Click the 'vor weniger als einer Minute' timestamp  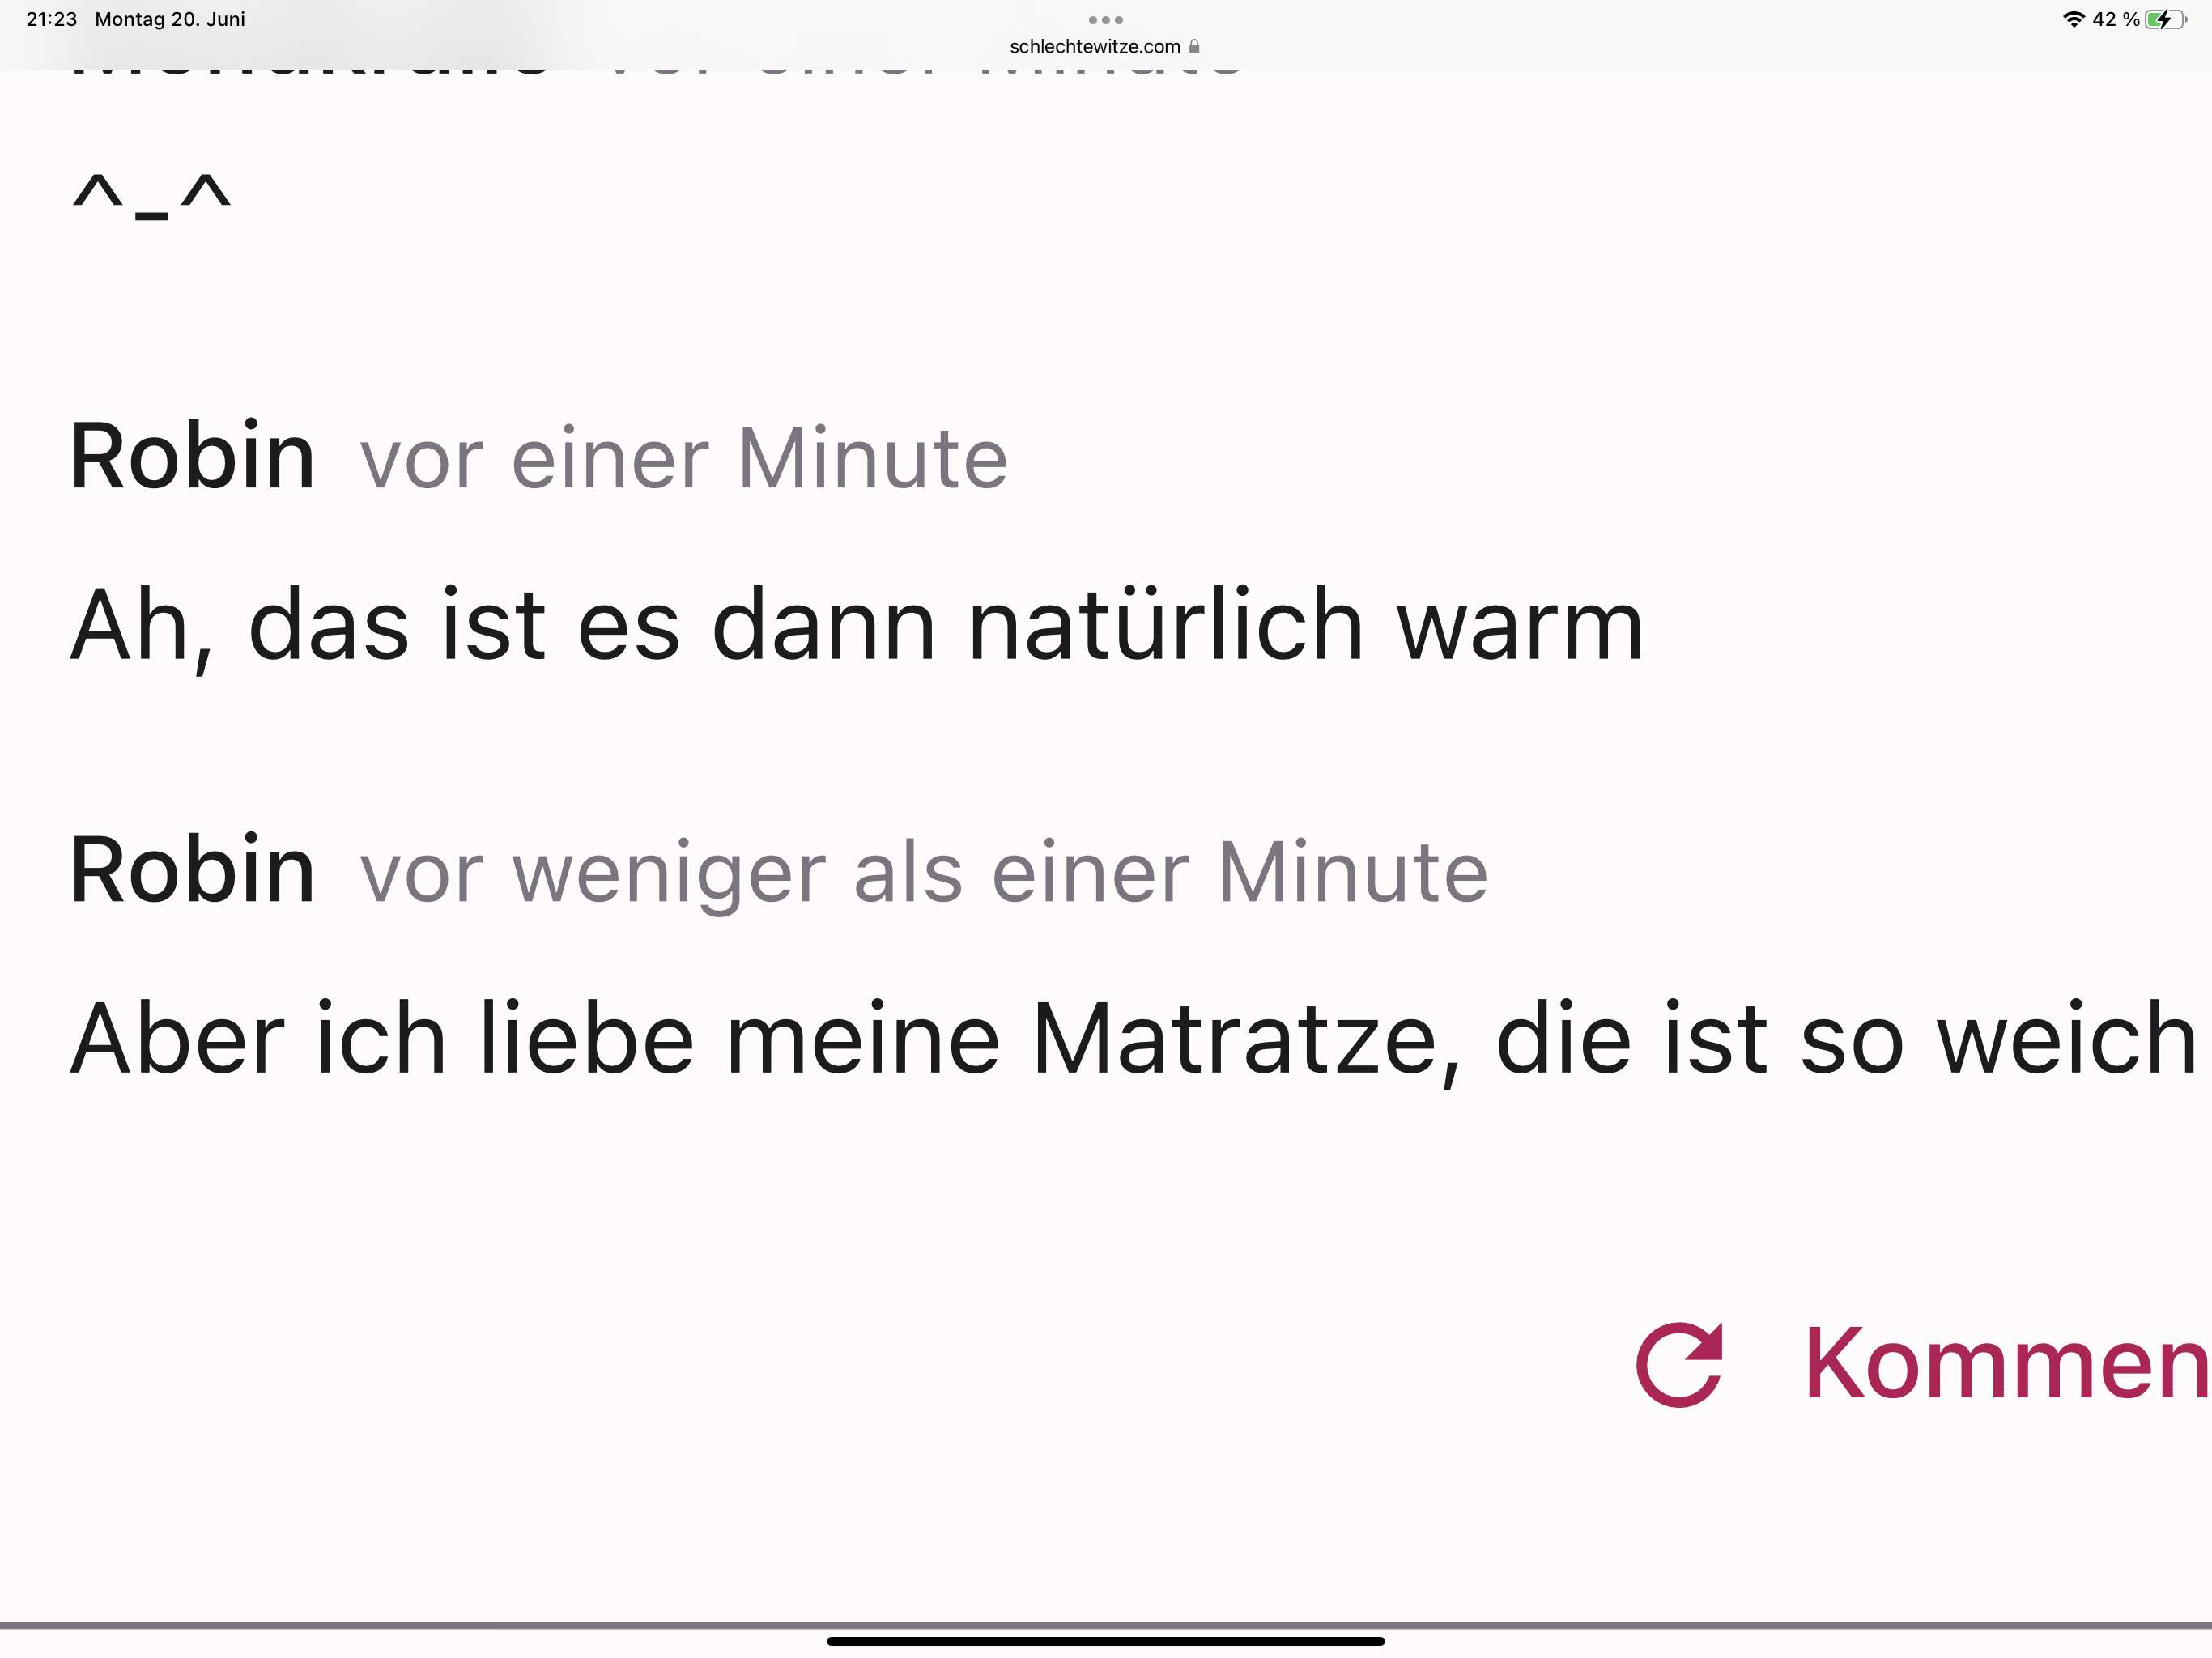coord(923,873)
